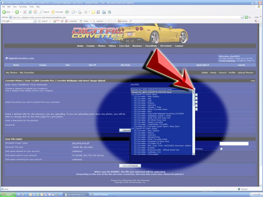Go to the Classifieds page link
This screenshot has height=197, width=263.
(151, 46)
